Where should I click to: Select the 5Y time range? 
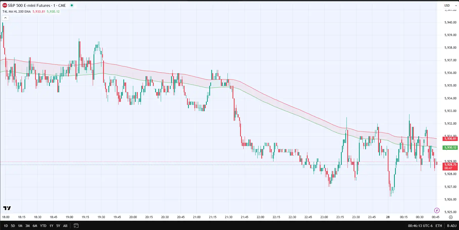pyautogui.click(x=58, y=226)
